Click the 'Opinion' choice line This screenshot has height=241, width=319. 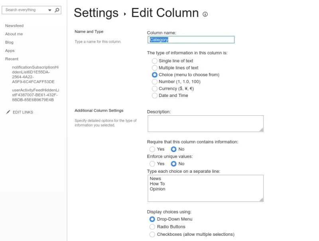click(x=158, y=189)
